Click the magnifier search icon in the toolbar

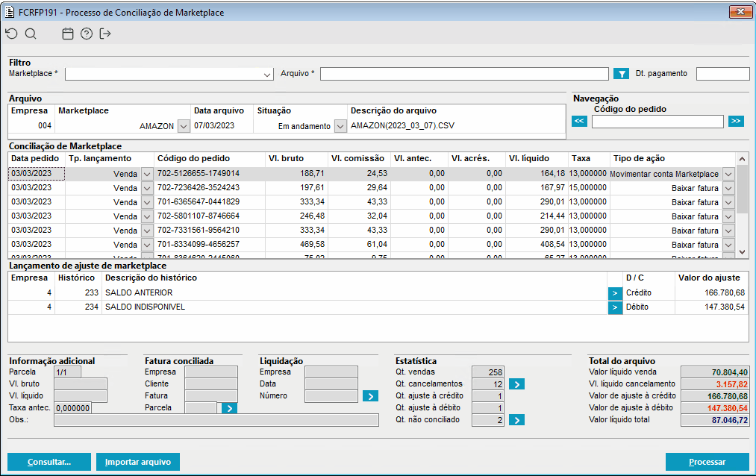31,34
